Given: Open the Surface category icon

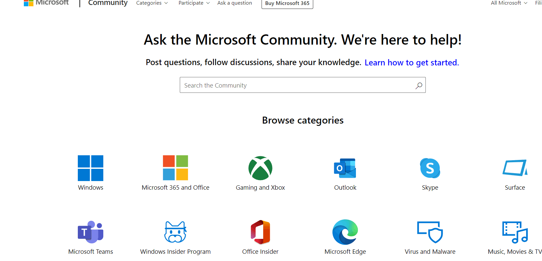Looking at the screenshot, I should coord(515,168).
